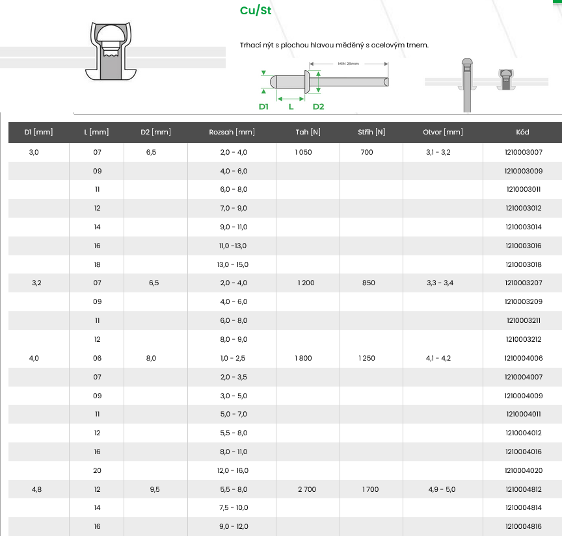The height and width of the screenshot is (536, 562).
Task: Click the Cu/St heading
Action: [x=256, y=11]
